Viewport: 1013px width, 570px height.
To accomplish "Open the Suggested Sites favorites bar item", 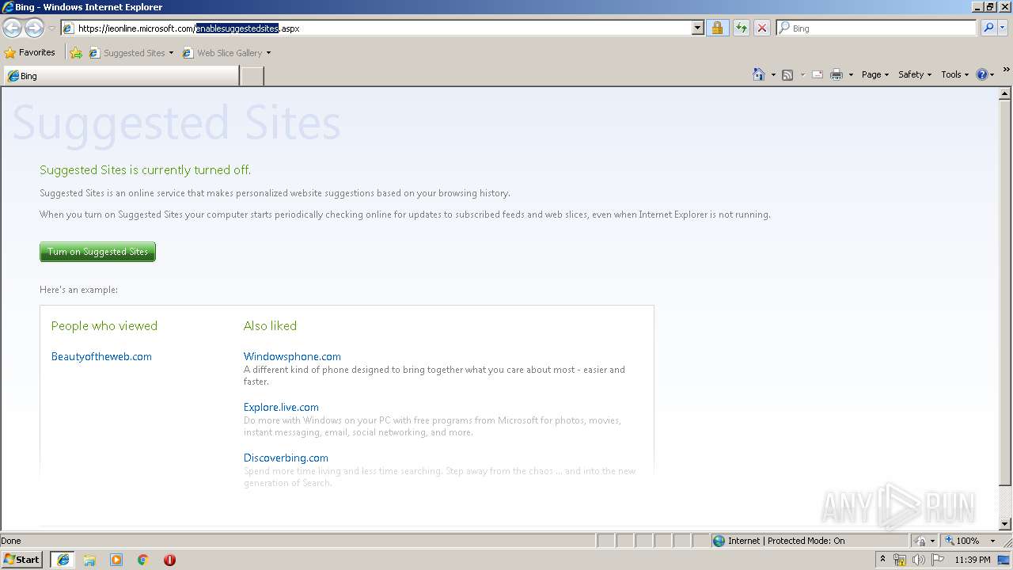I will pyautogui.click(x=131, y=53).
